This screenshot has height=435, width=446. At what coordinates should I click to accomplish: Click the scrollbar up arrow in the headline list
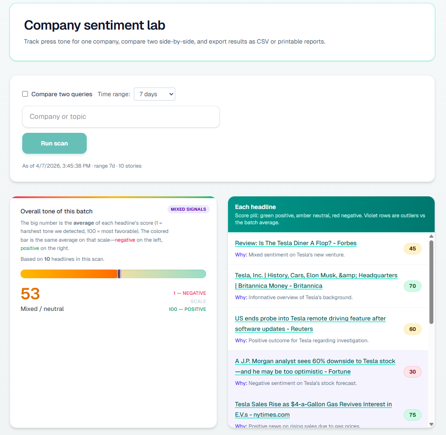tap(431, 236)
